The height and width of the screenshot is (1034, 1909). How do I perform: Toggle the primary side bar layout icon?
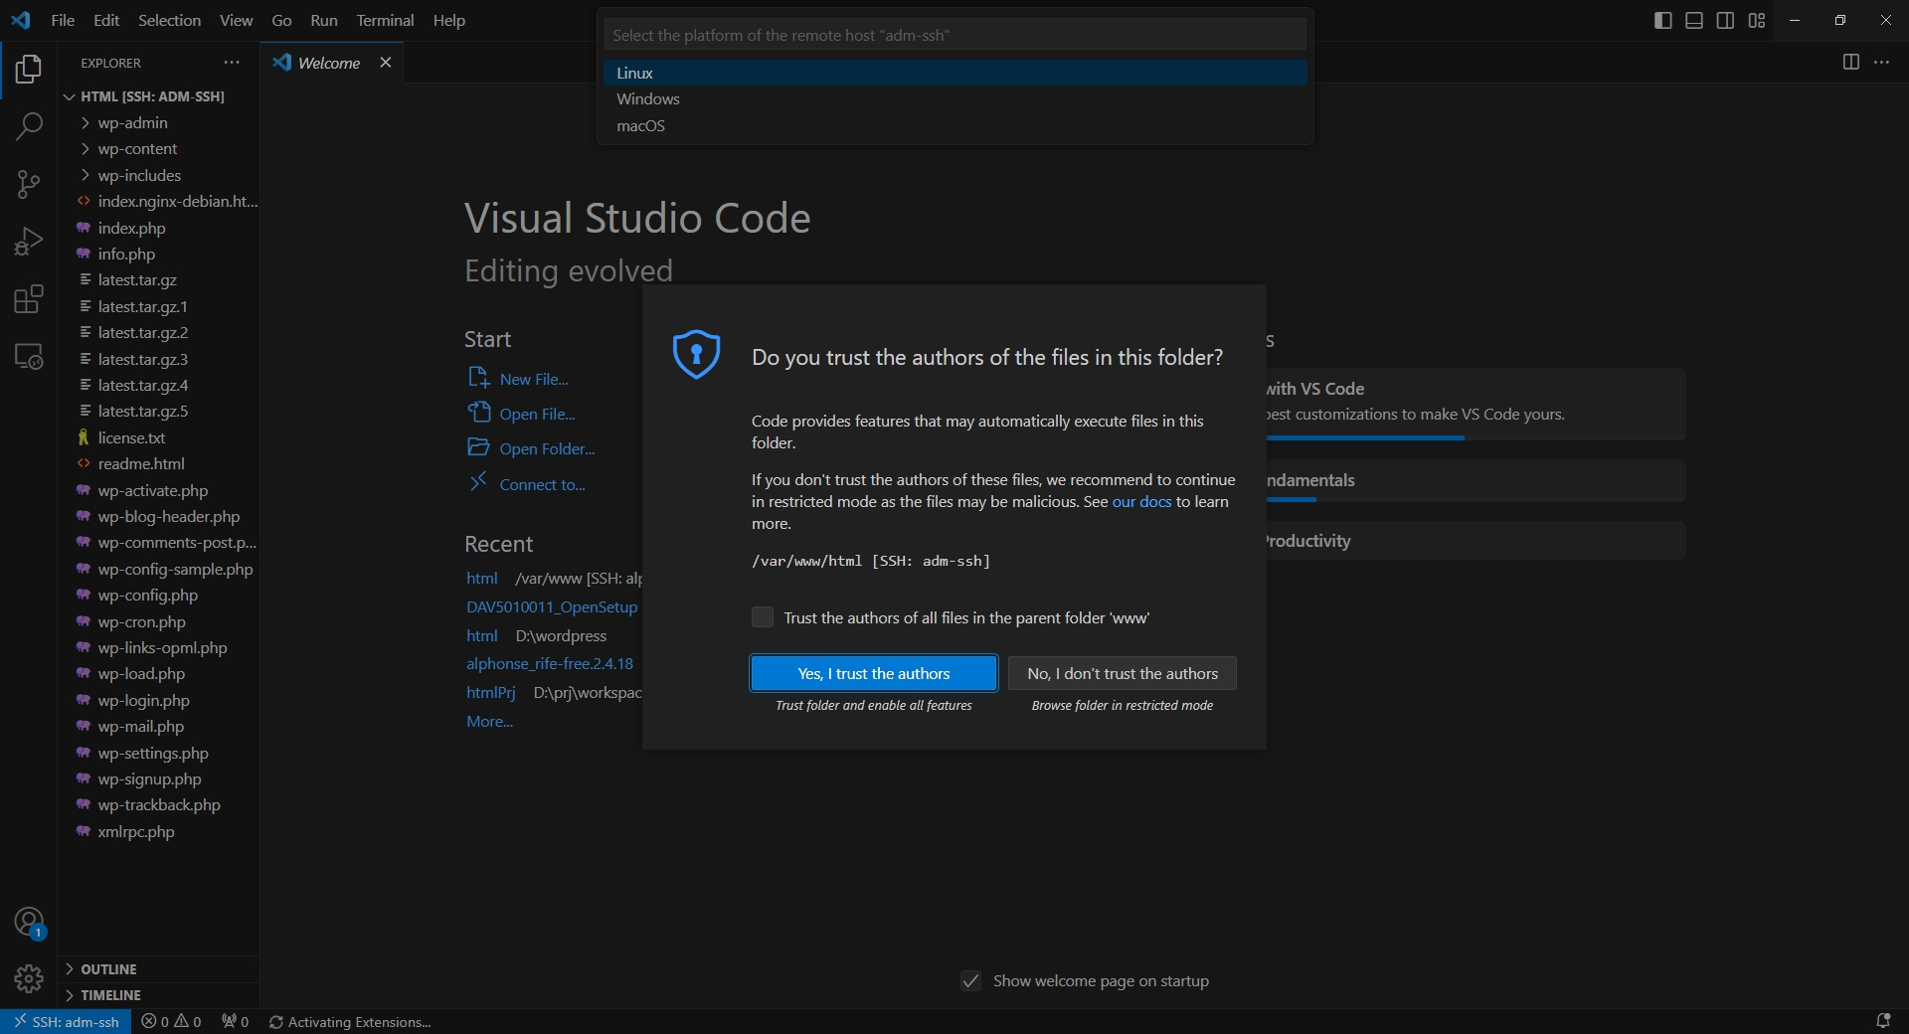pyautogui.click(x=1662, y=21)
